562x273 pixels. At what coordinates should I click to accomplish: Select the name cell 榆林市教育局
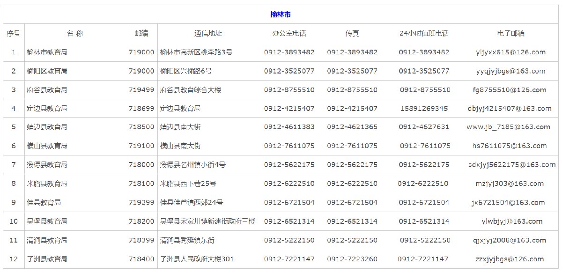(47, 52)
